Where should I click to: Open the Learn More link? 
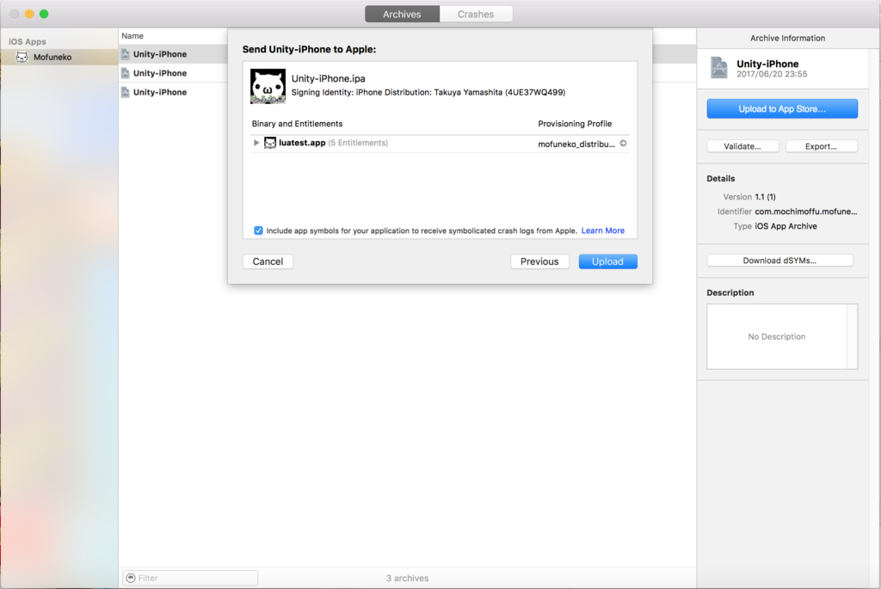(602, 230)
